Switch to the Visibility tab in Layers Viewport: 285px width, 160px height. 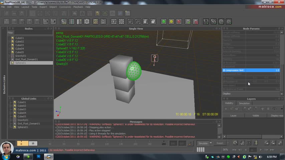point(229,103)
